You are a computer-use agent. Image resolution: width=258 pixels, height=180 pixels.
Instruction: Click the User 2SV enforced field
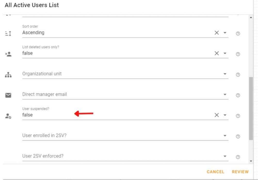tap(125, 156)
